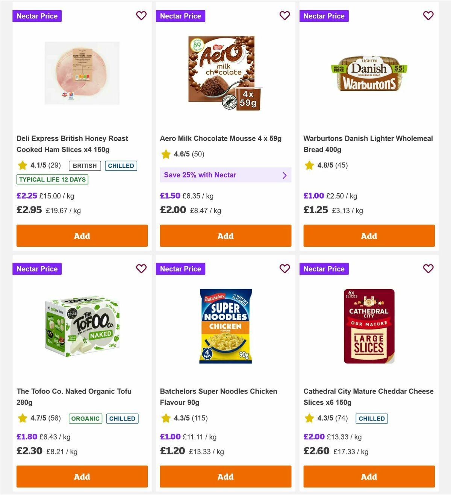
Task: Click the star icon beside Tofoo Co. rating
Action: coord(22,418)
